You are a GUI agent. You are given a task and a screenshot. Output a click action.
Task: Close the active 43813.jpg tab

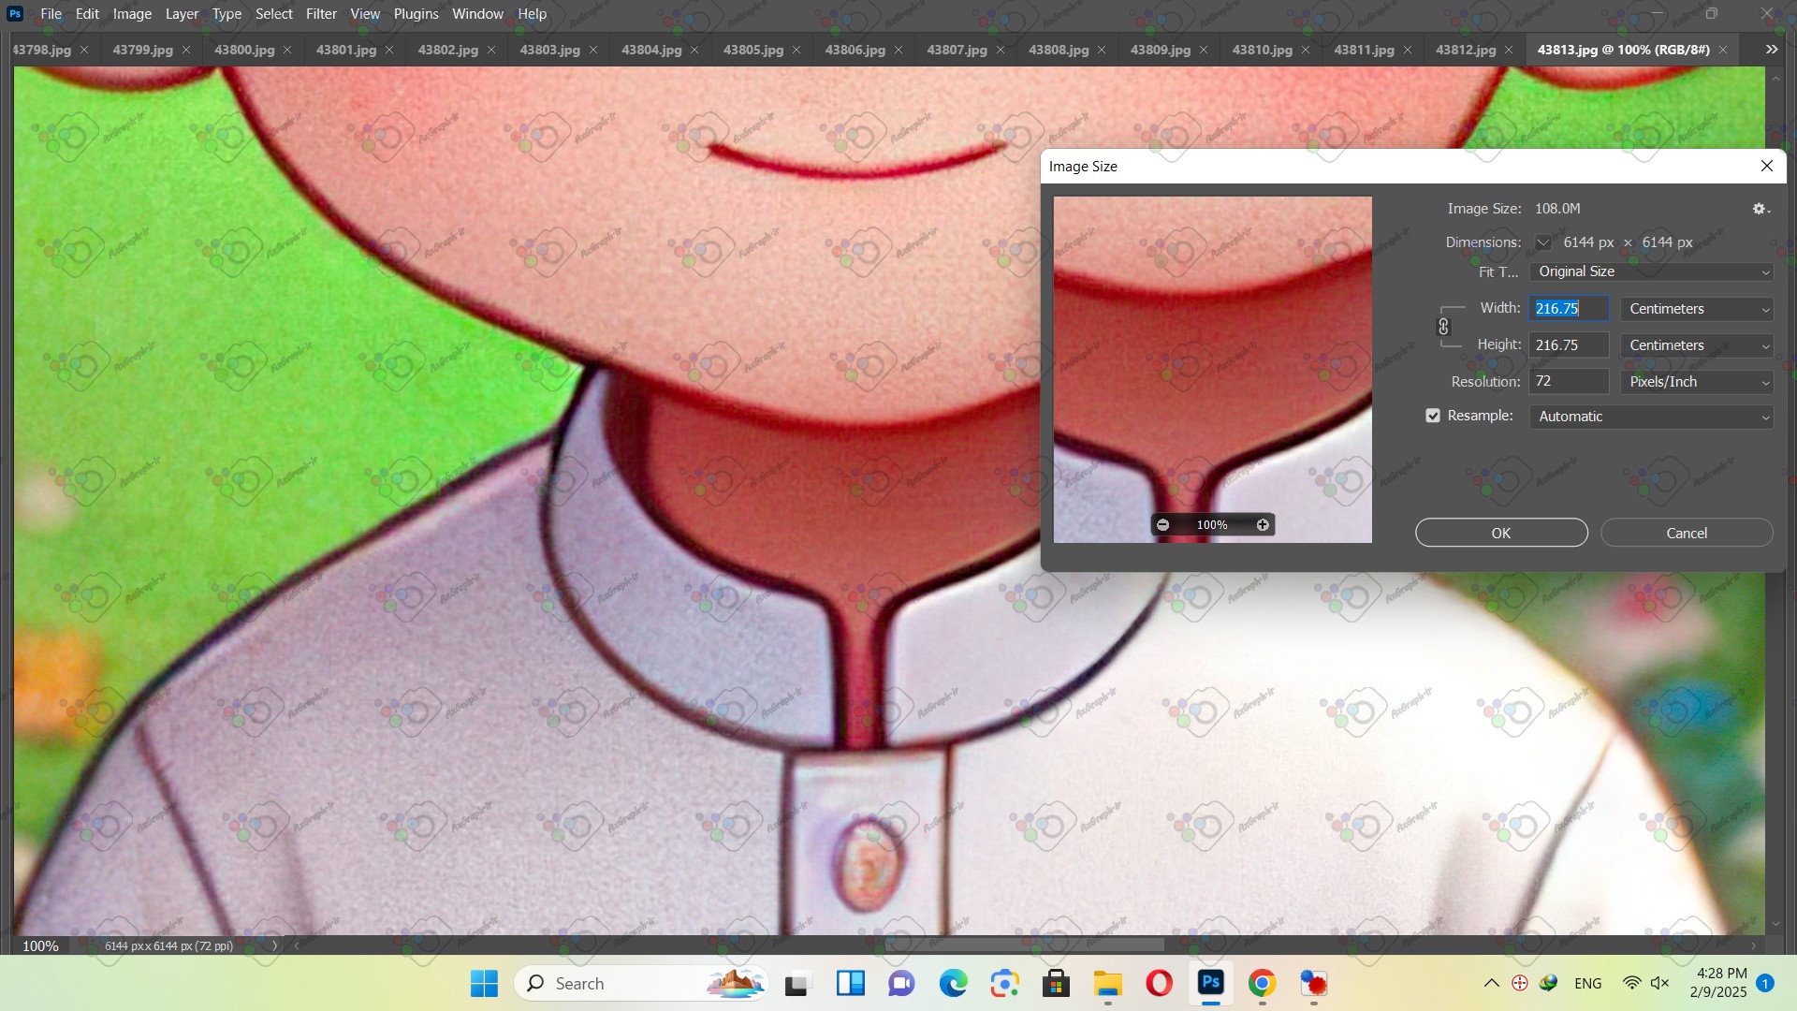pos(1723,50)
